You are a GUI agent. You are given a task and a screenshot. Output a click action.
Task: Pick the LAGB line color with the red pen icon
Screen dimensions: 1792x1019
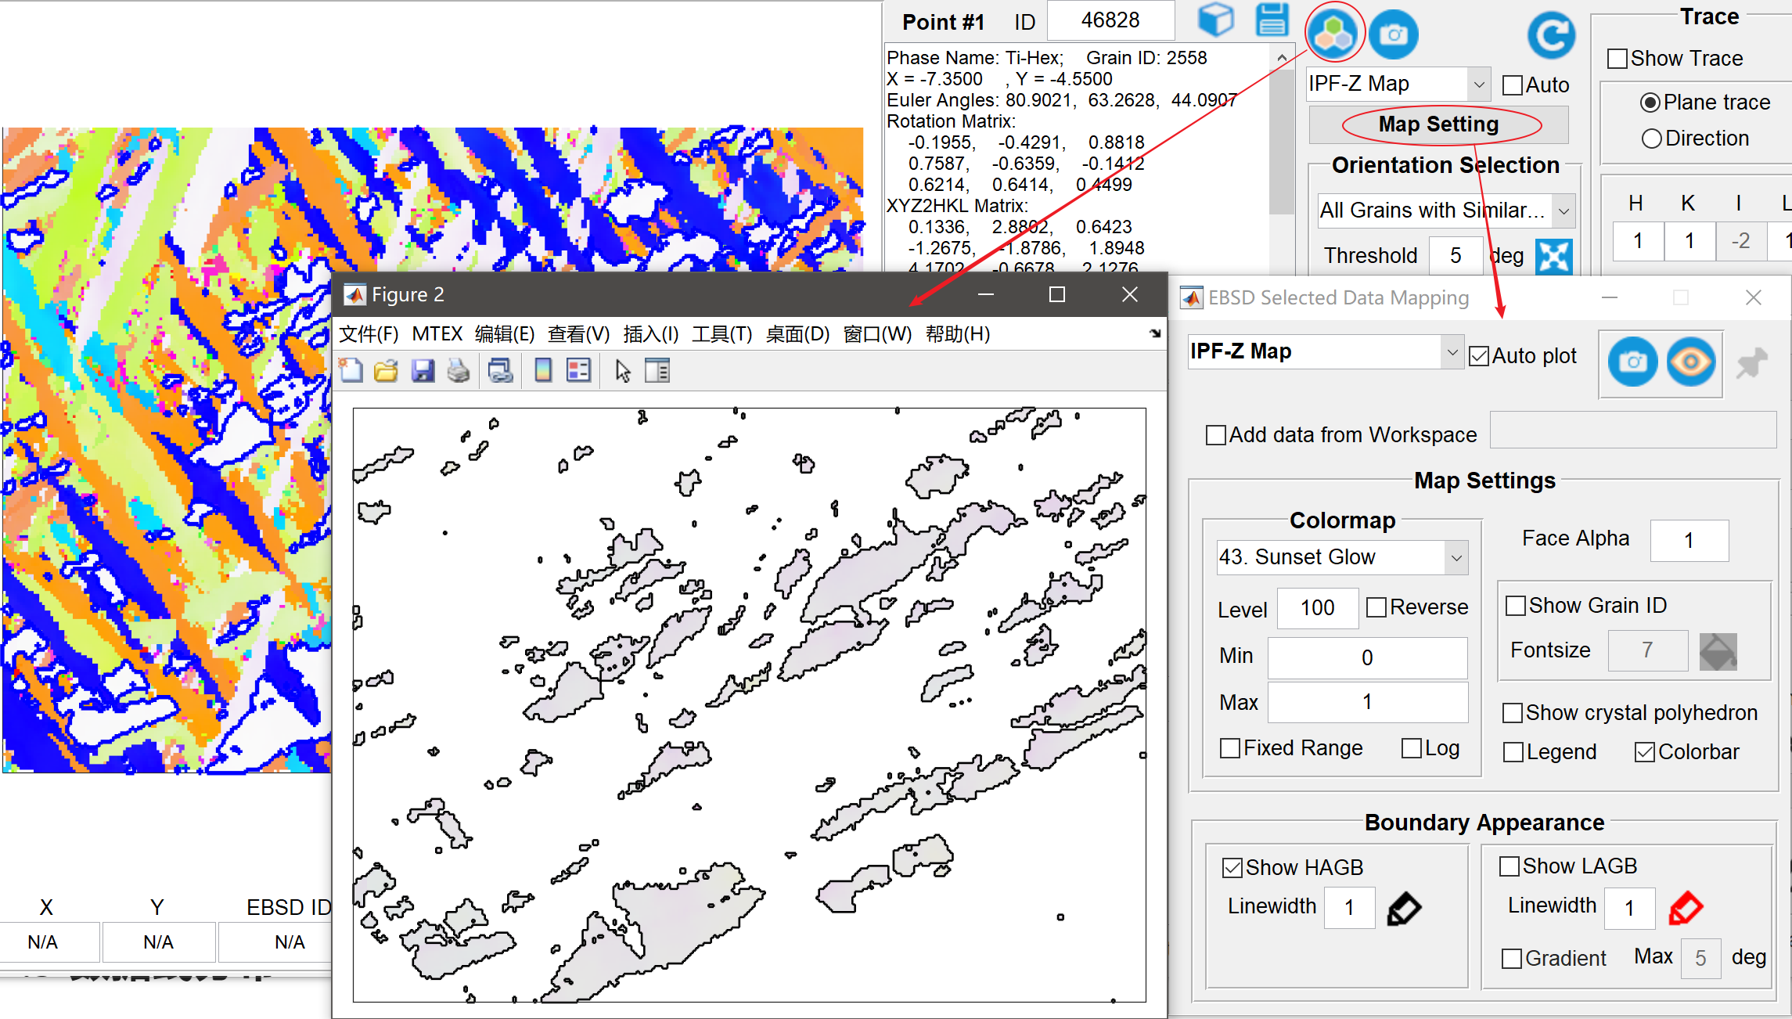[1686, 908]
